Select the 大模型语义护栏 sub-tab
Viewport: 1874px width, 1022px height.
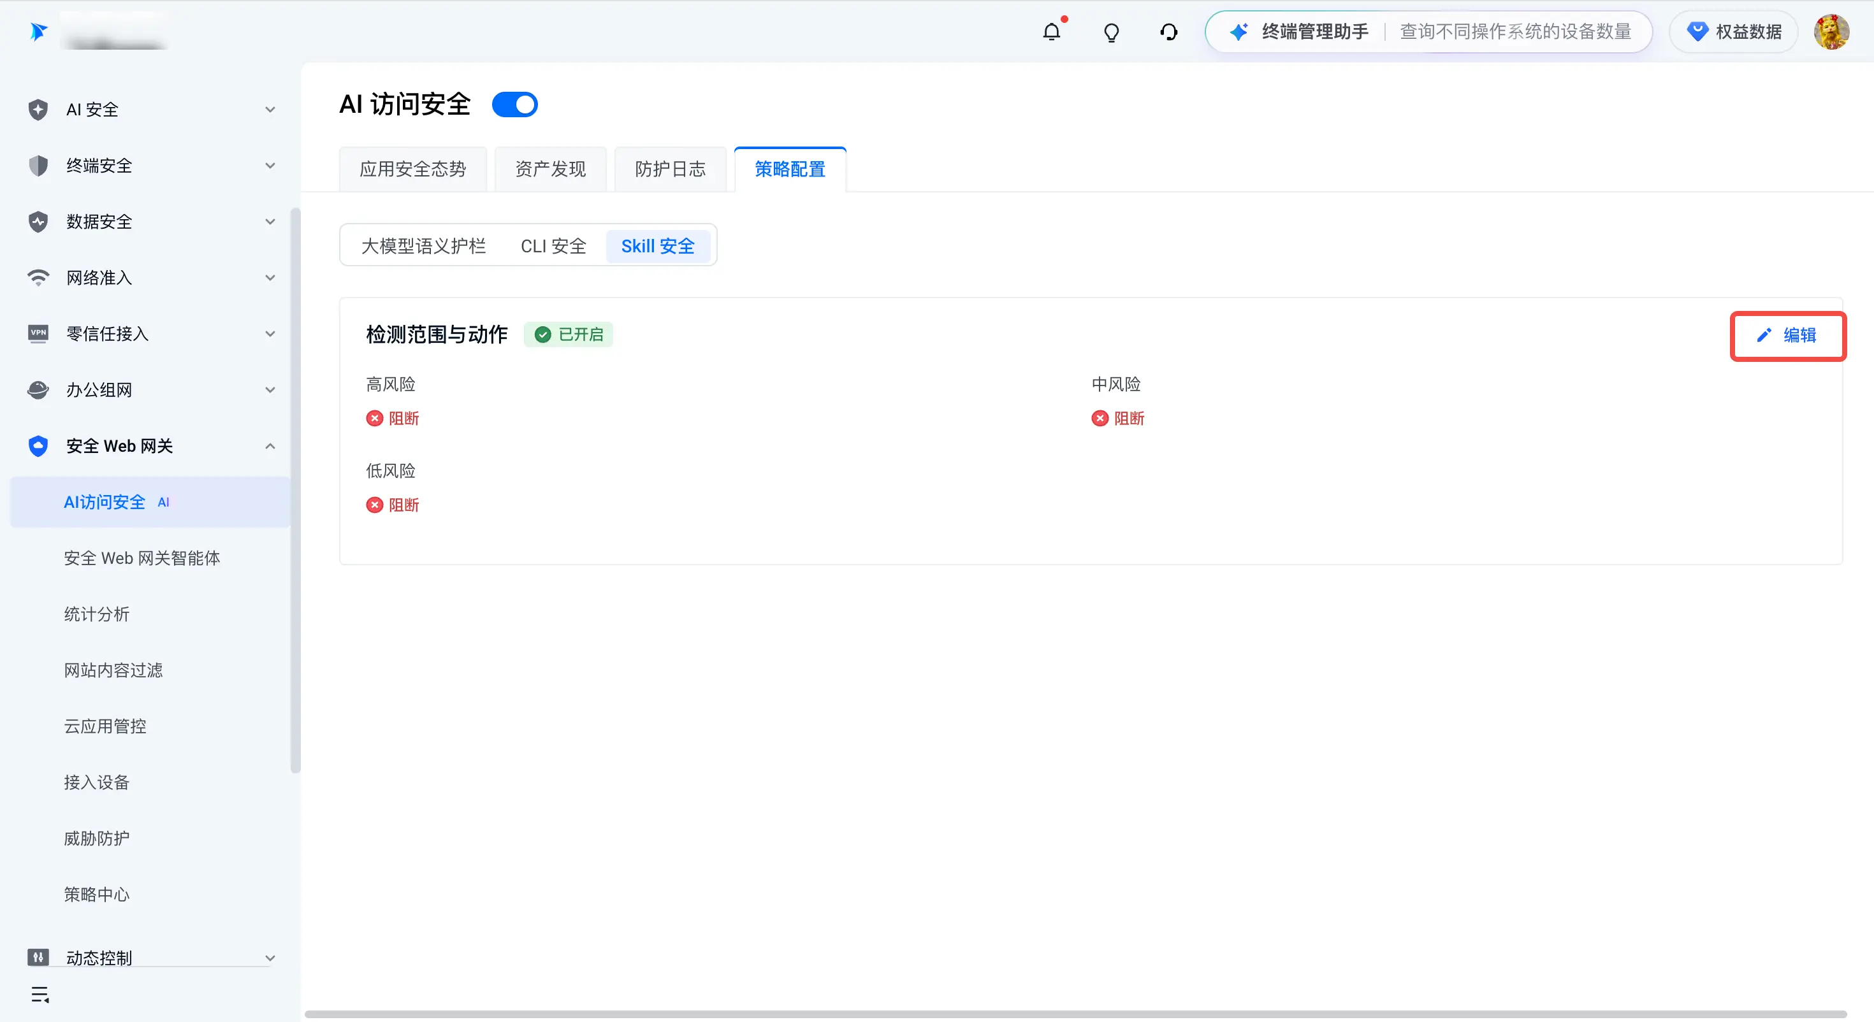click(x=423, y=246)
